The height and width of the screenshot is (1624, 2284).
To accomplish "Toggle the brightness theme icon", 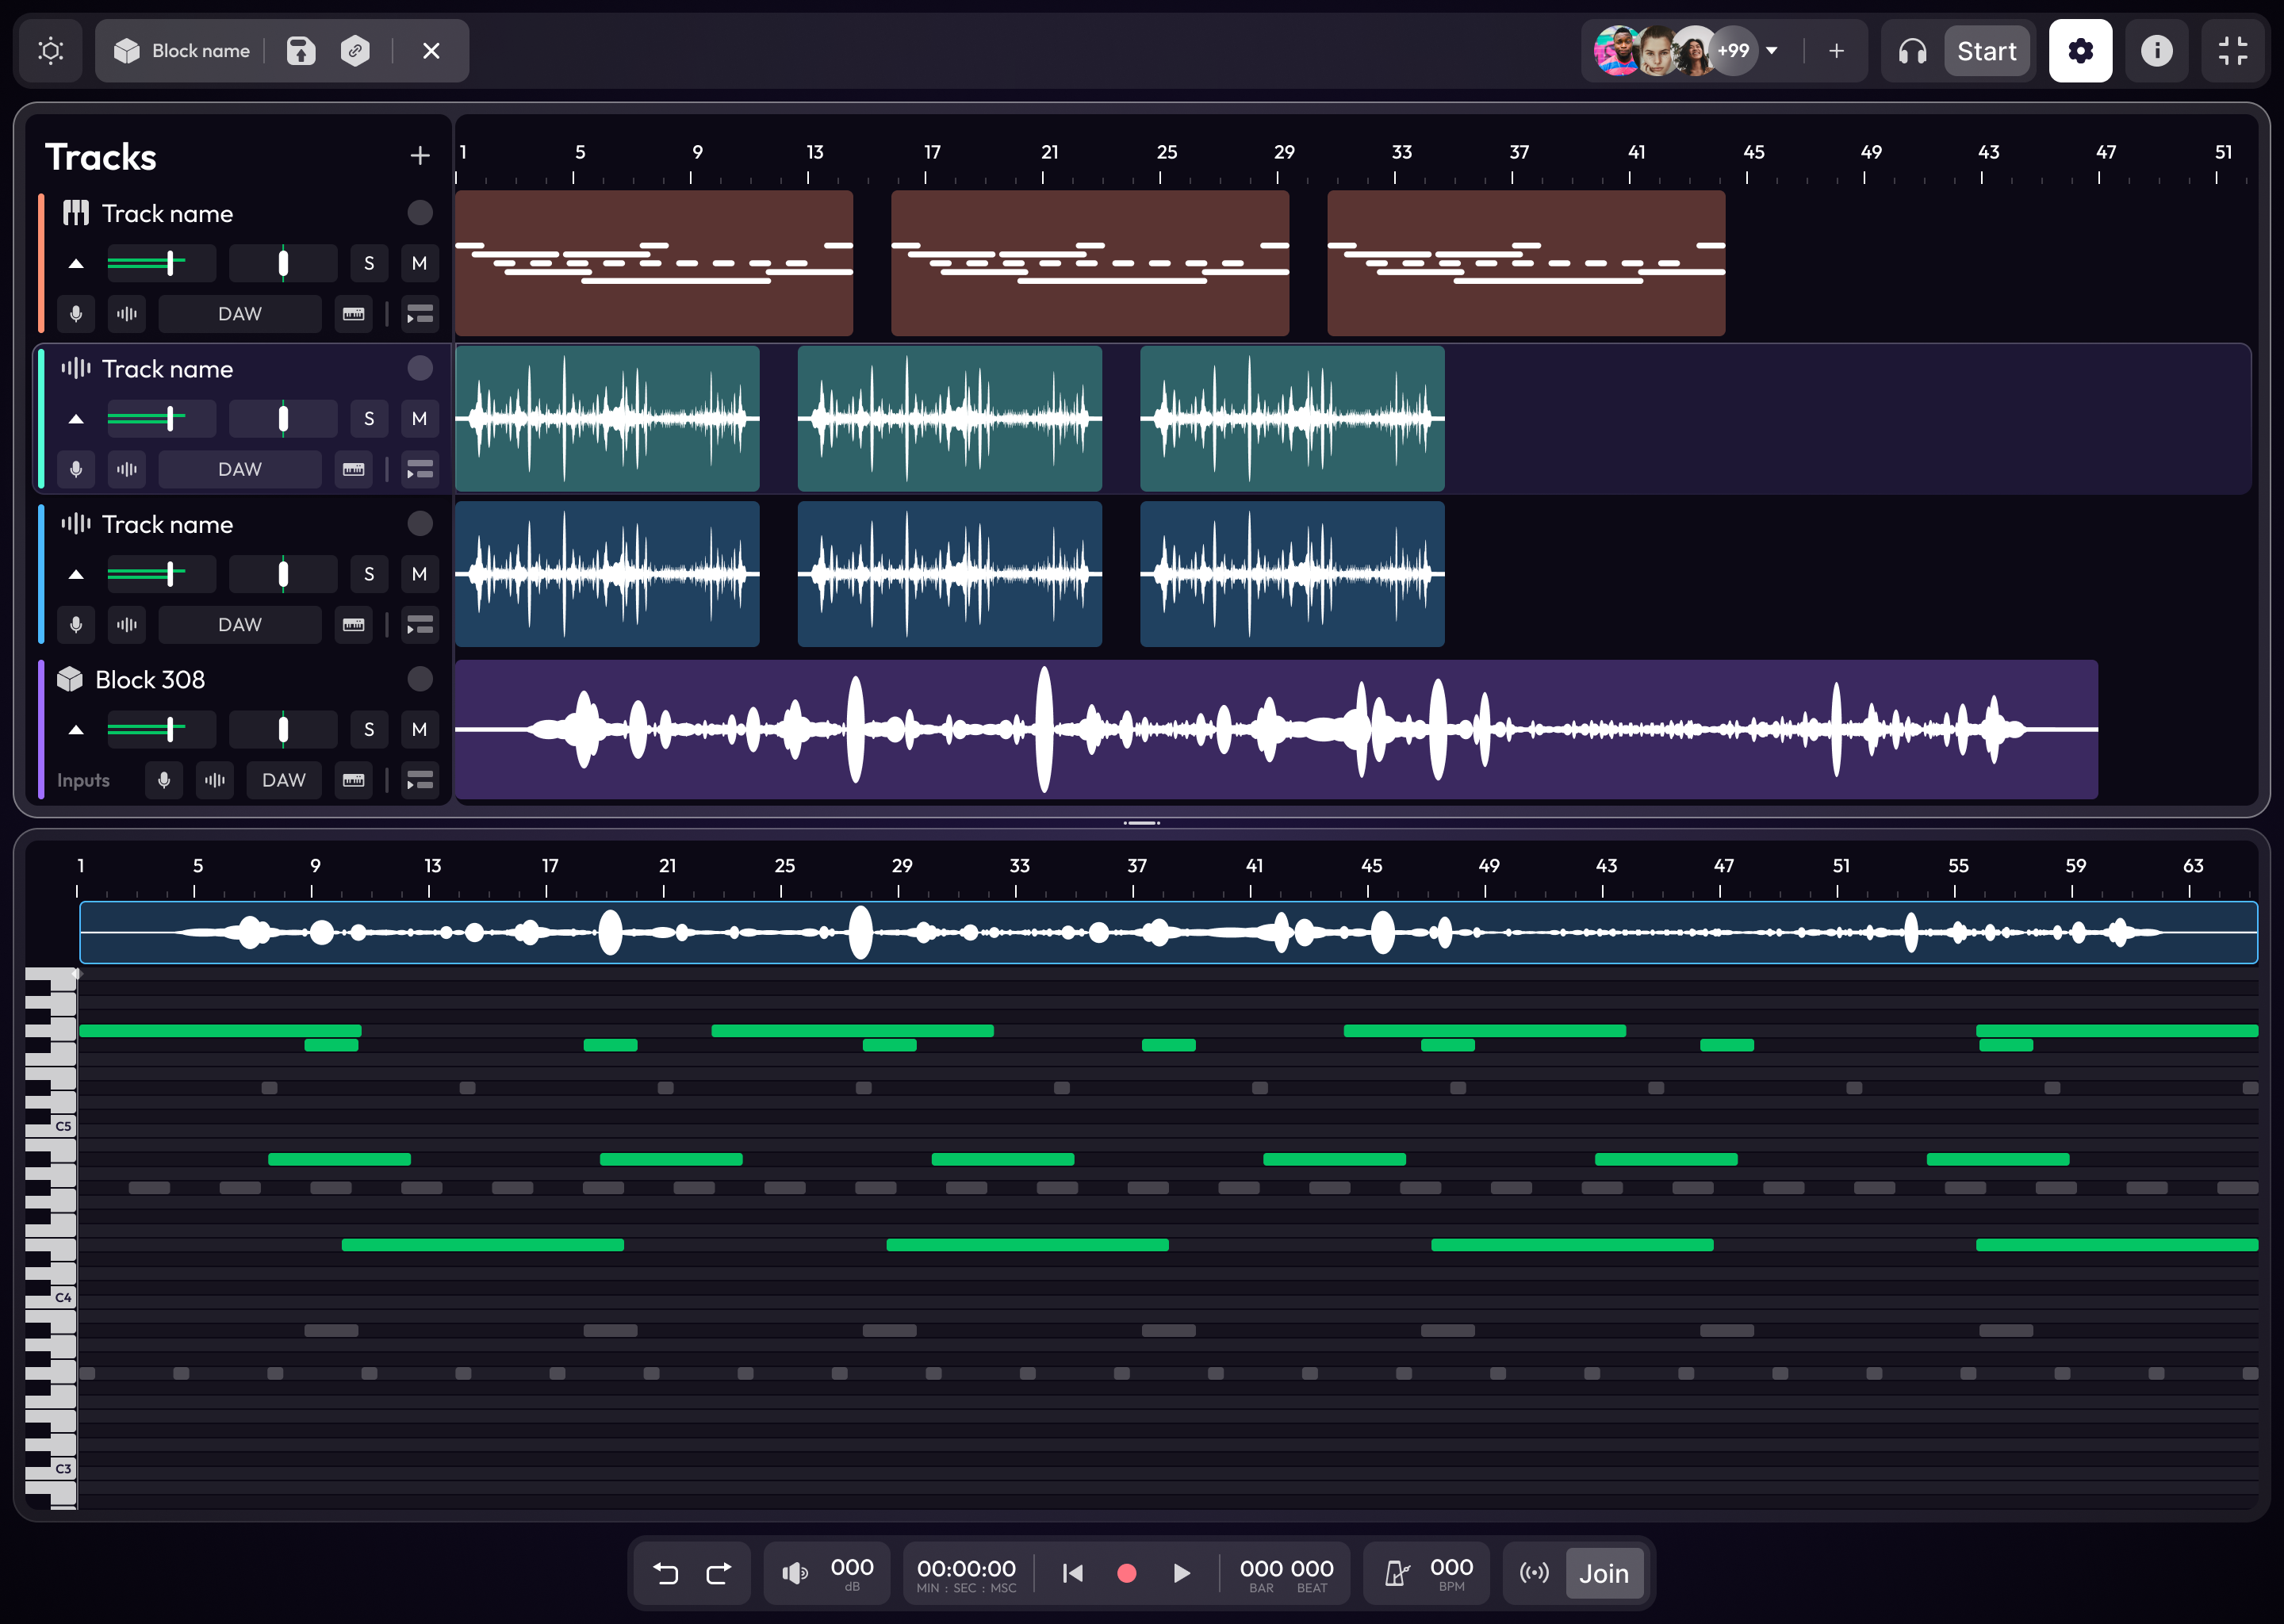I will coord(50,50).
